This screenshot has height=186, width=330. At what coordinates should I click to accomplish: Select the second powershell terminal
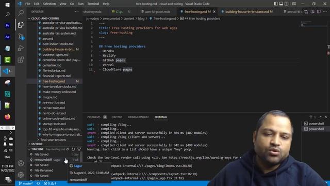[x=316, y=129]
